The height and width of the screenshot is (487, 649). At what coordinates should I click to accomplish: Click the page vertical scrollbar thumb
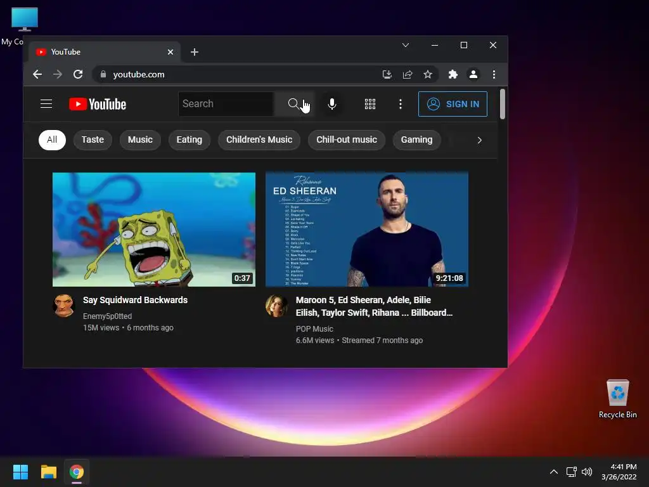coord(503,104)
